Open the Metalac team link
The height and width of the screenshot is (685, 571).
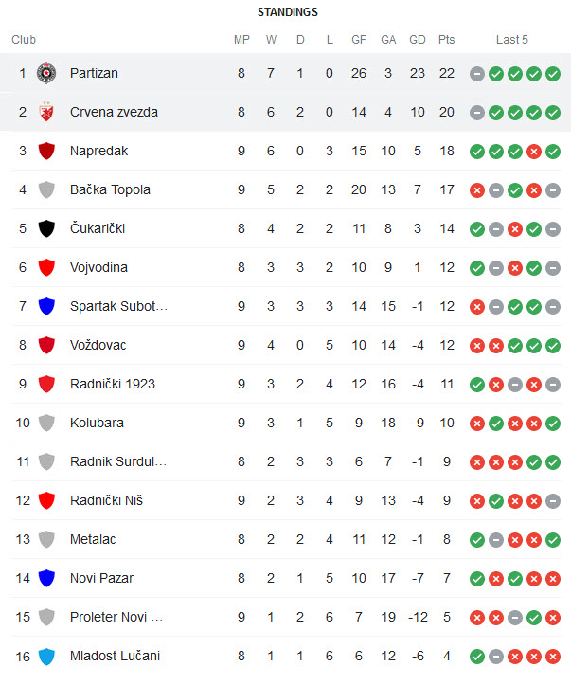coord(93,539)
